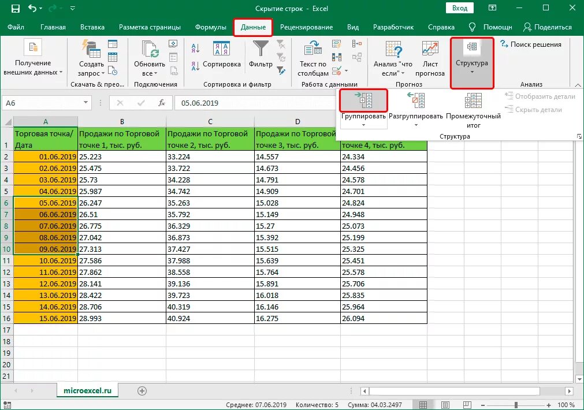
Task: Launch Text to Columns wizard
Action: tap(313, 49)
